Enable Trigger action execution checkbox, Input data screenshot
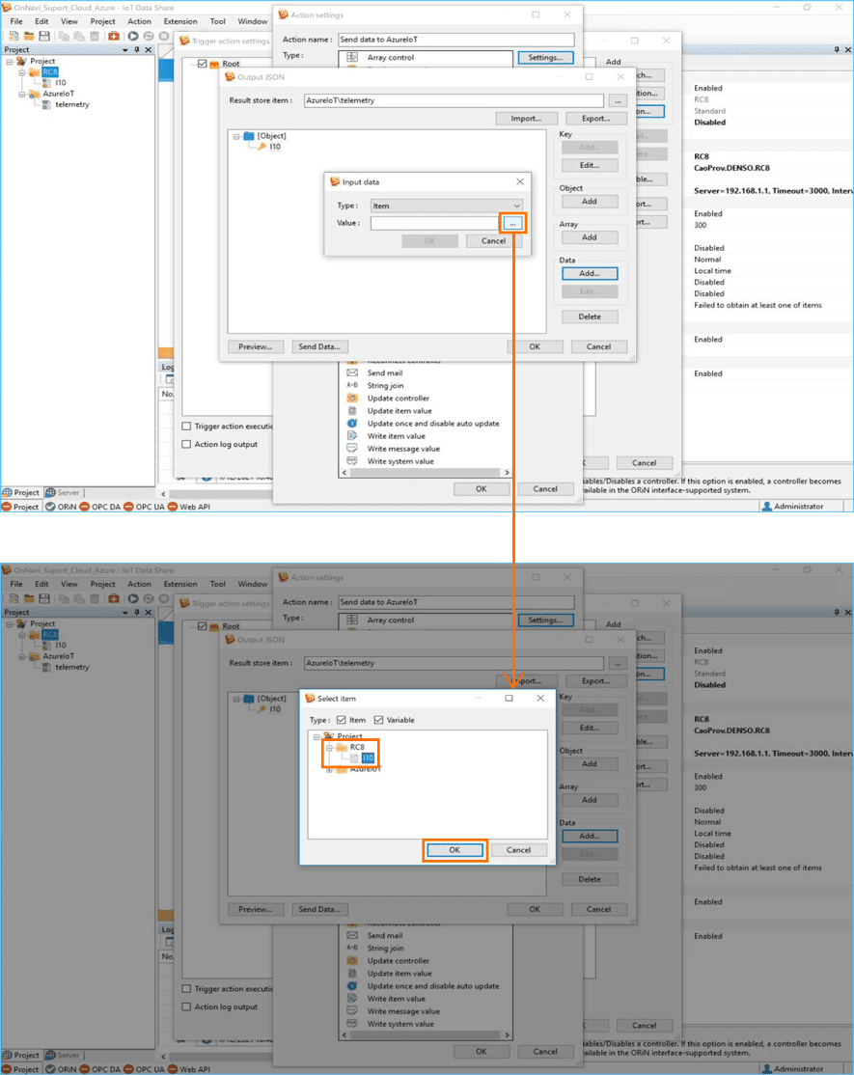The height and width of the screenshot is (1075, 854). tap(185, 426)
